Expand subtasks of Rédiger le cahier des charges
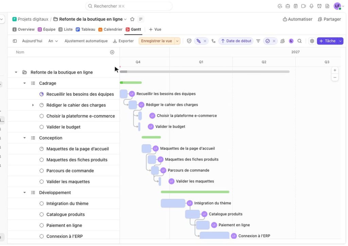The image size is (348, 246). pyautogui.click(x=33, y=105)
